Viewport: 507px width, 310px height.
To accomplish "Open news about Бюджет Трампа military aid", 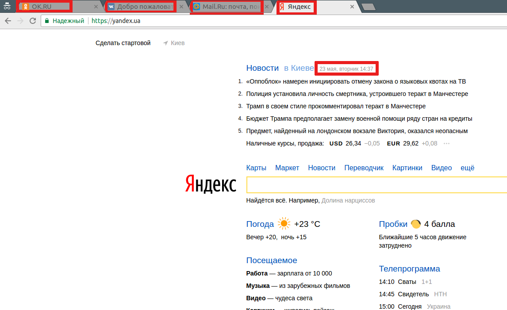I will click(359, 119).
